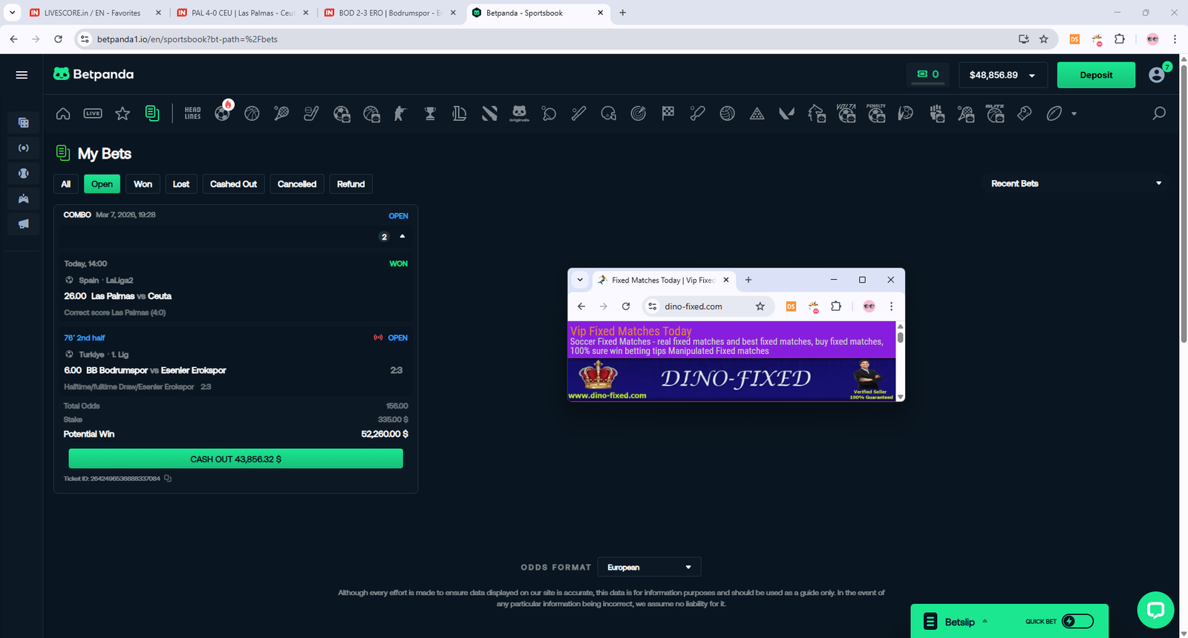Switch to the Won bets filter
1188x638 pixels.
click(x=143, y=184)
